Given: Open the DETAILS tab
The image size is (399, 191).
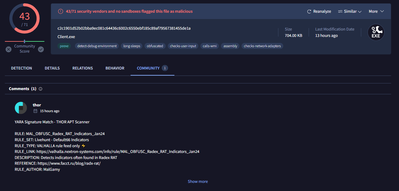Looking at the screenshot, I should [52, 68].
